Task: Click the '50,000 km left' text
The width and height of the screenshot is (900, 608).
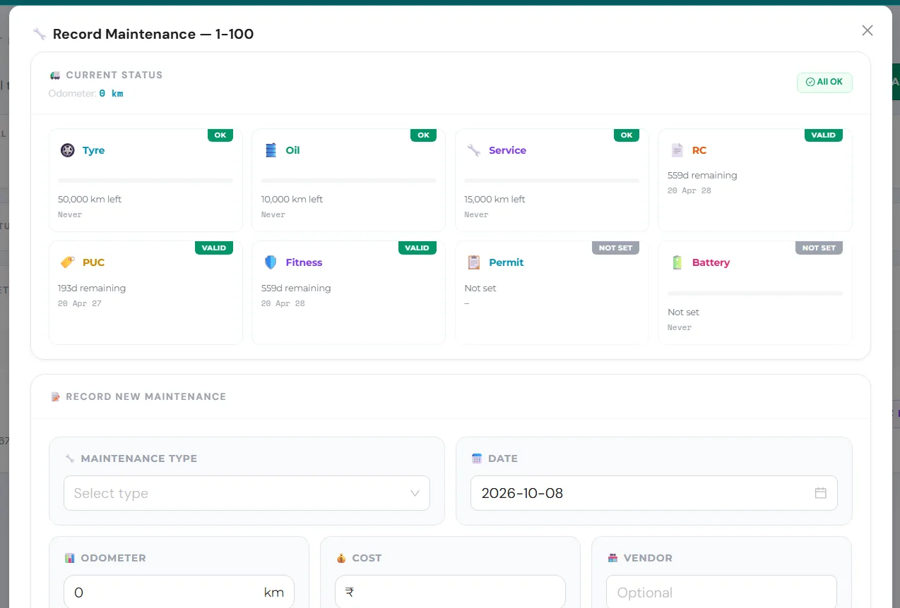Action: [x=90, y=199]
